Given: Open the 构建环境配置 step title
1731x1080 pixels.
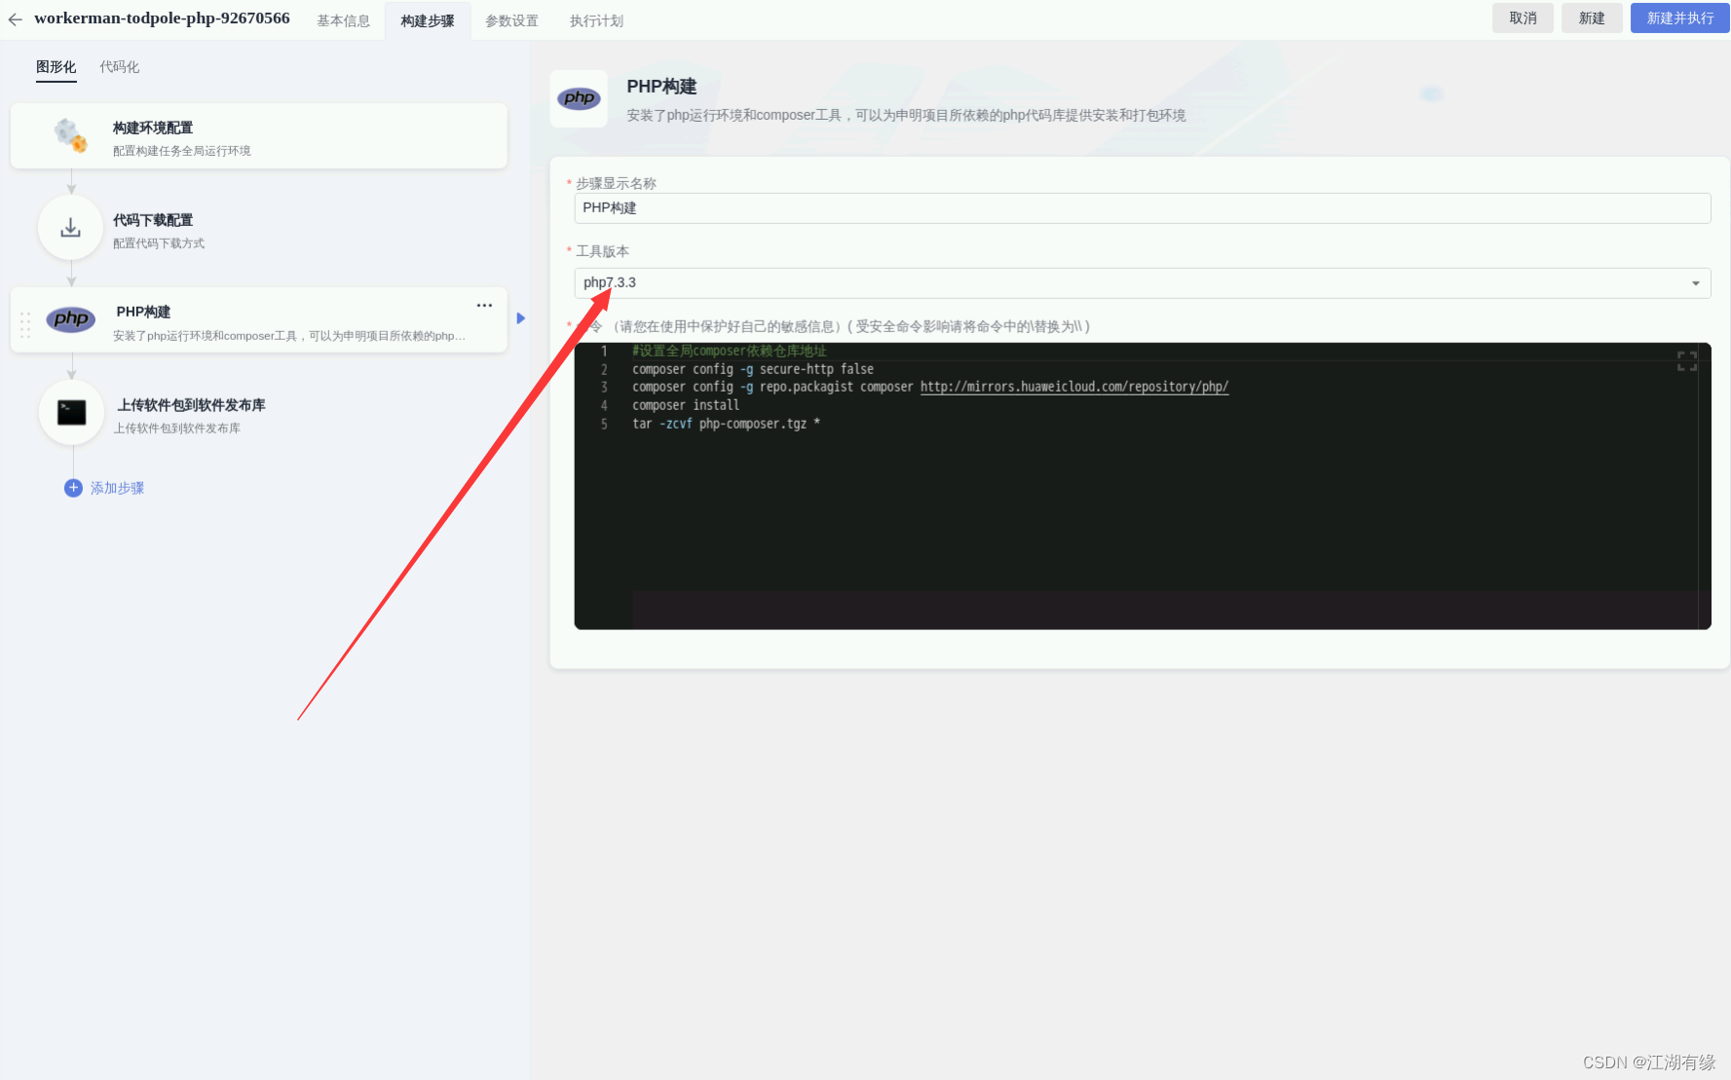Looking at the screenshot, I should point(153,128).
